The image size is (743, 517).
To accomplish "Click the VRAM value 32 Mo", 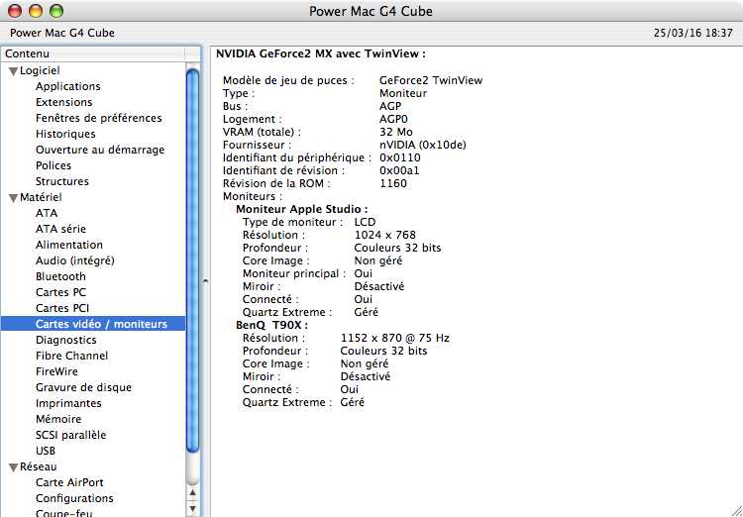I will [395, 132].
